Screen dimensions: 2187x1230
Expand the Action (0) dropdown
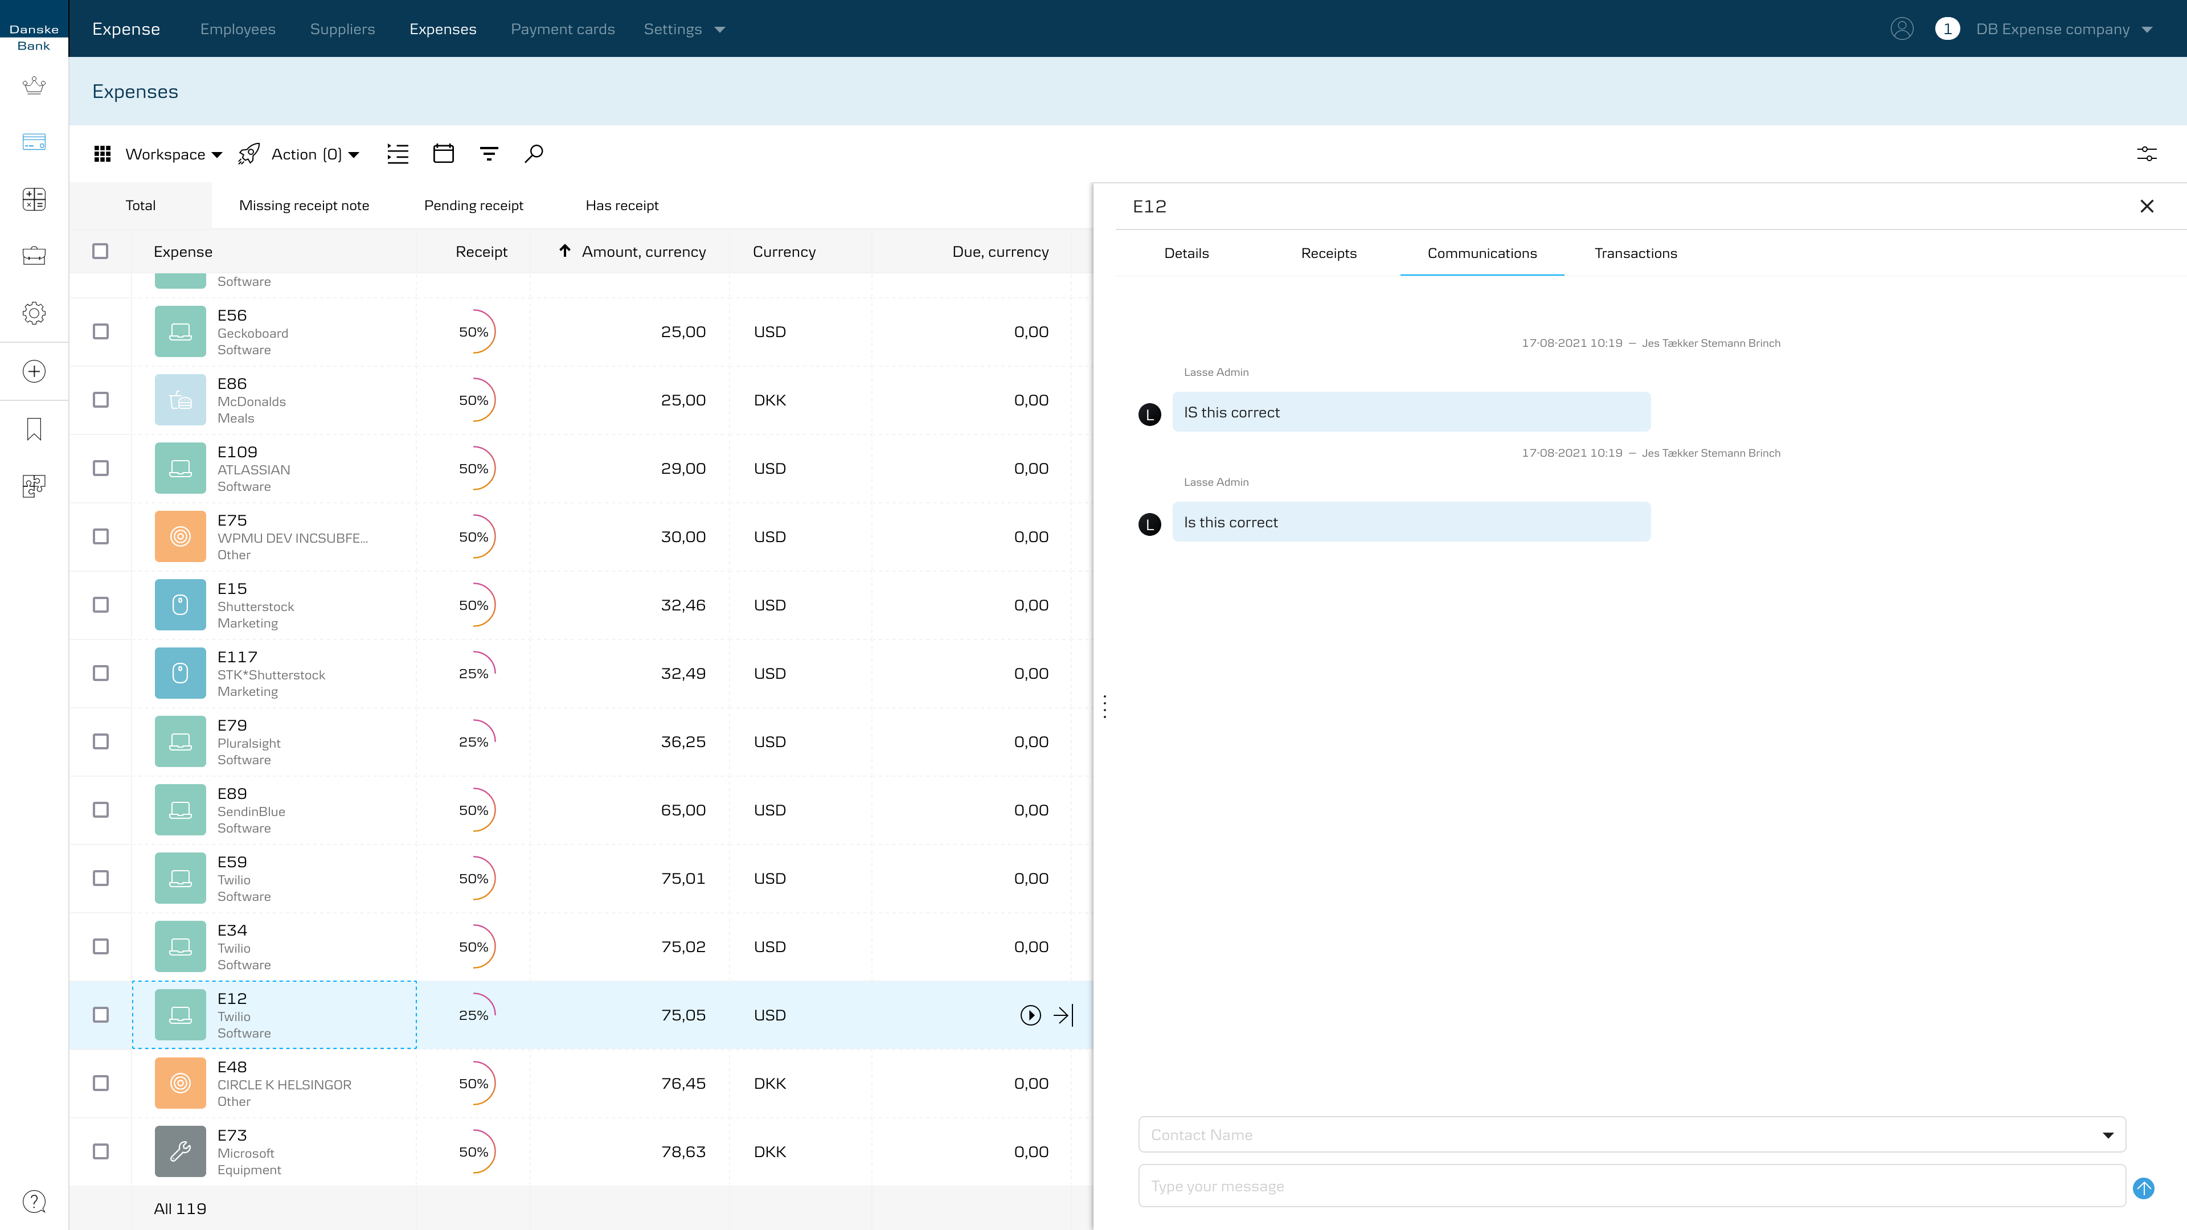pos(316,154)
